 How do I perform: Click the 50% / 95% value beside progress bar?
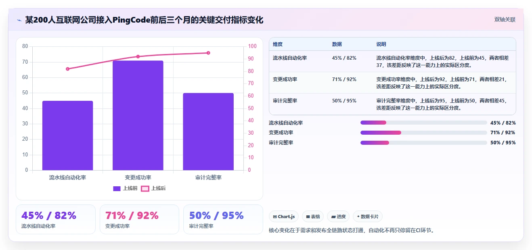pyautogui.click(x=503, y=143)
